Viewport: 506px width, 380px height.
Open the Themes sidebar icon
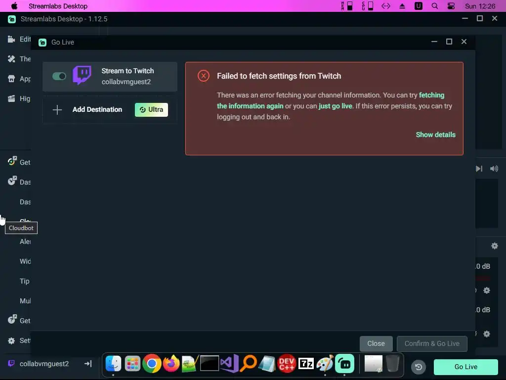11,59
